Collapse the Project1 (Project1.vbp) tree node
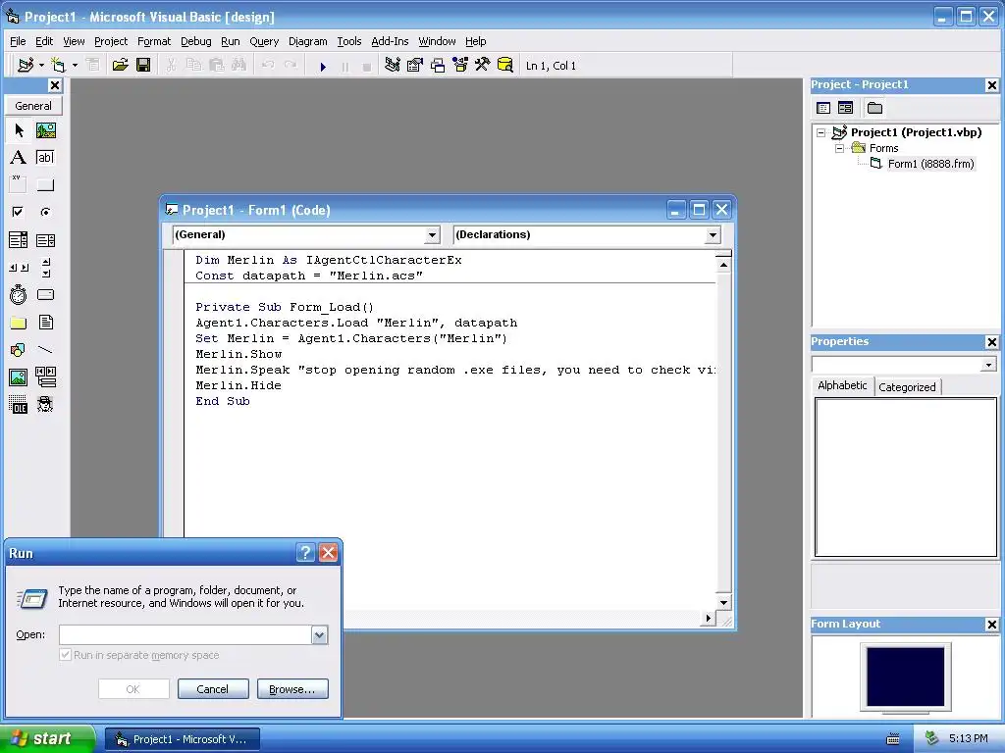Image resolution: width=1005 pixels, height=753 pixels. 821,133
